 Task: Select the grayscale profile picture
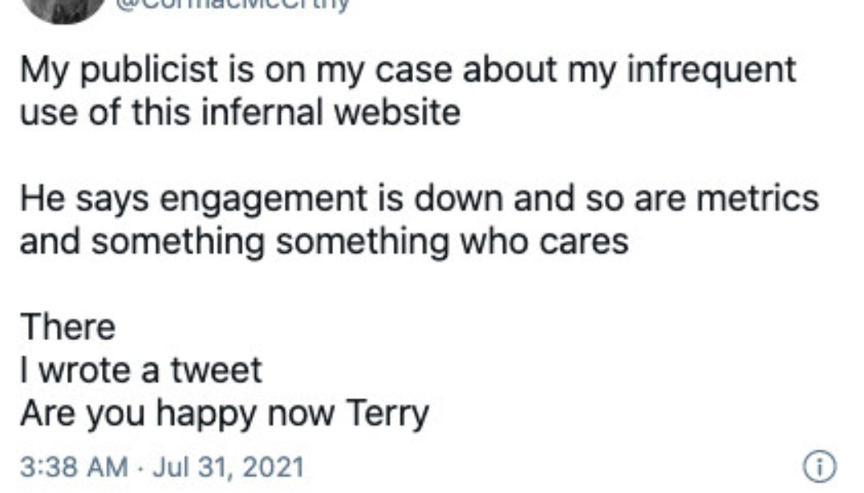64,8
